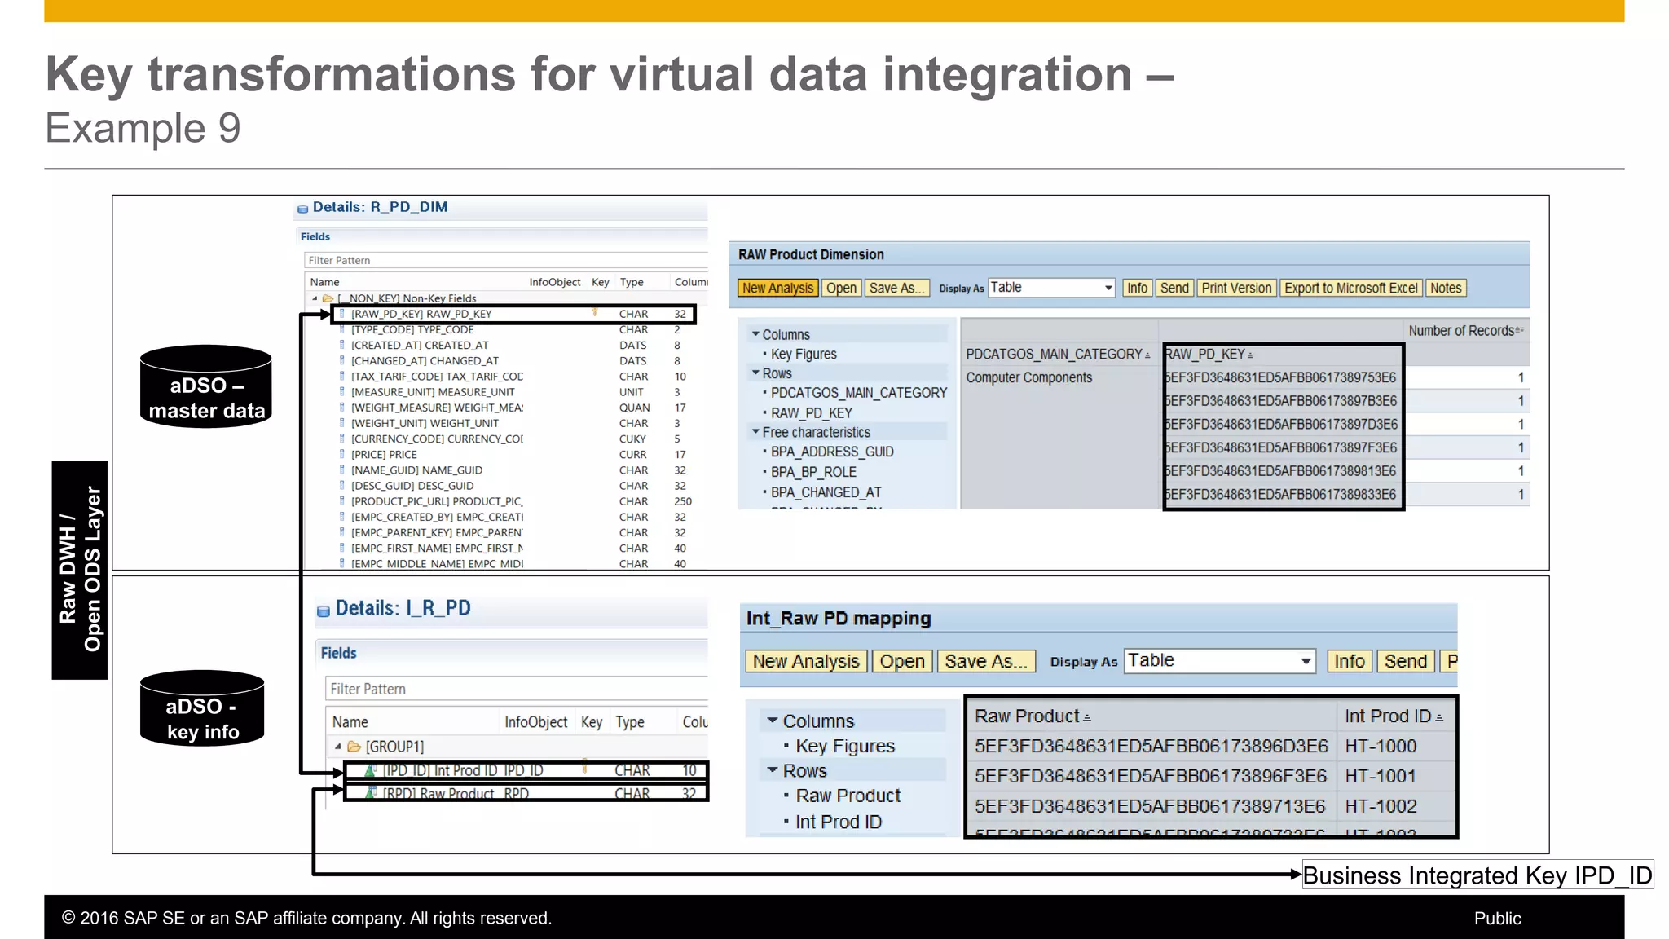Click the Details: R_PD_DIM header icon
Viewport: 1669px width, 939px height.
coord(302,209)
